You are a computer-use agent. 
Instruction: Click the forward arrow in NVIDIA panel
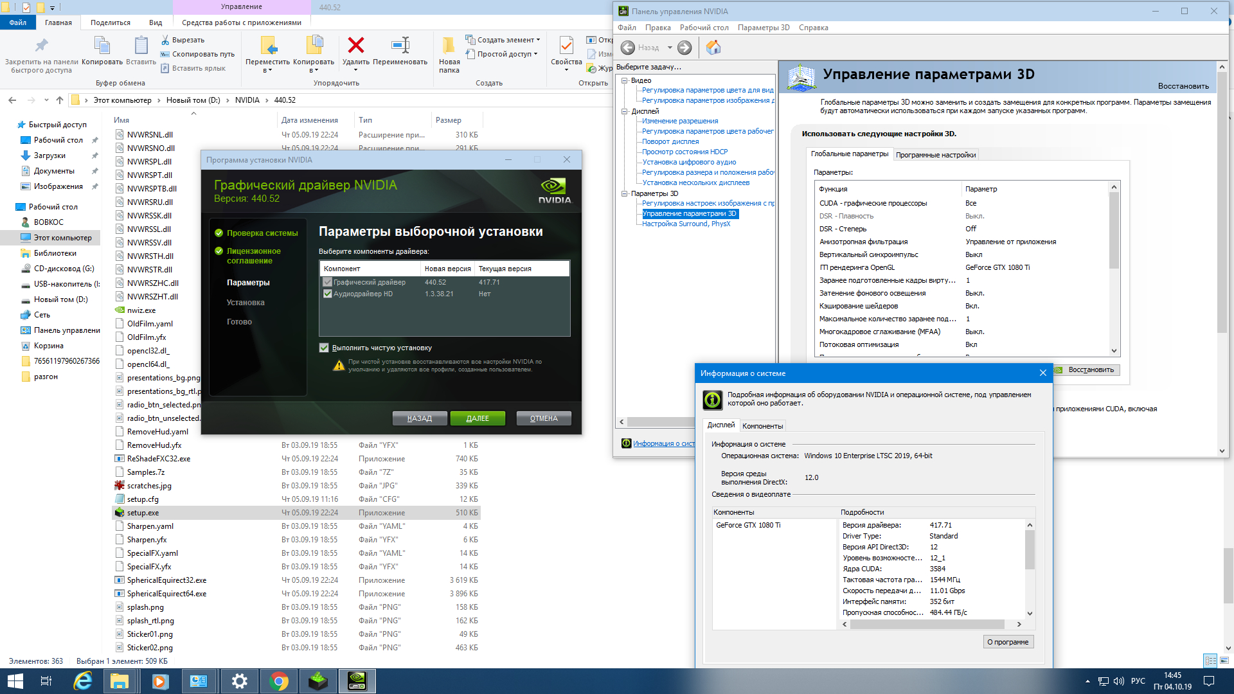click(x=684, y=48)
